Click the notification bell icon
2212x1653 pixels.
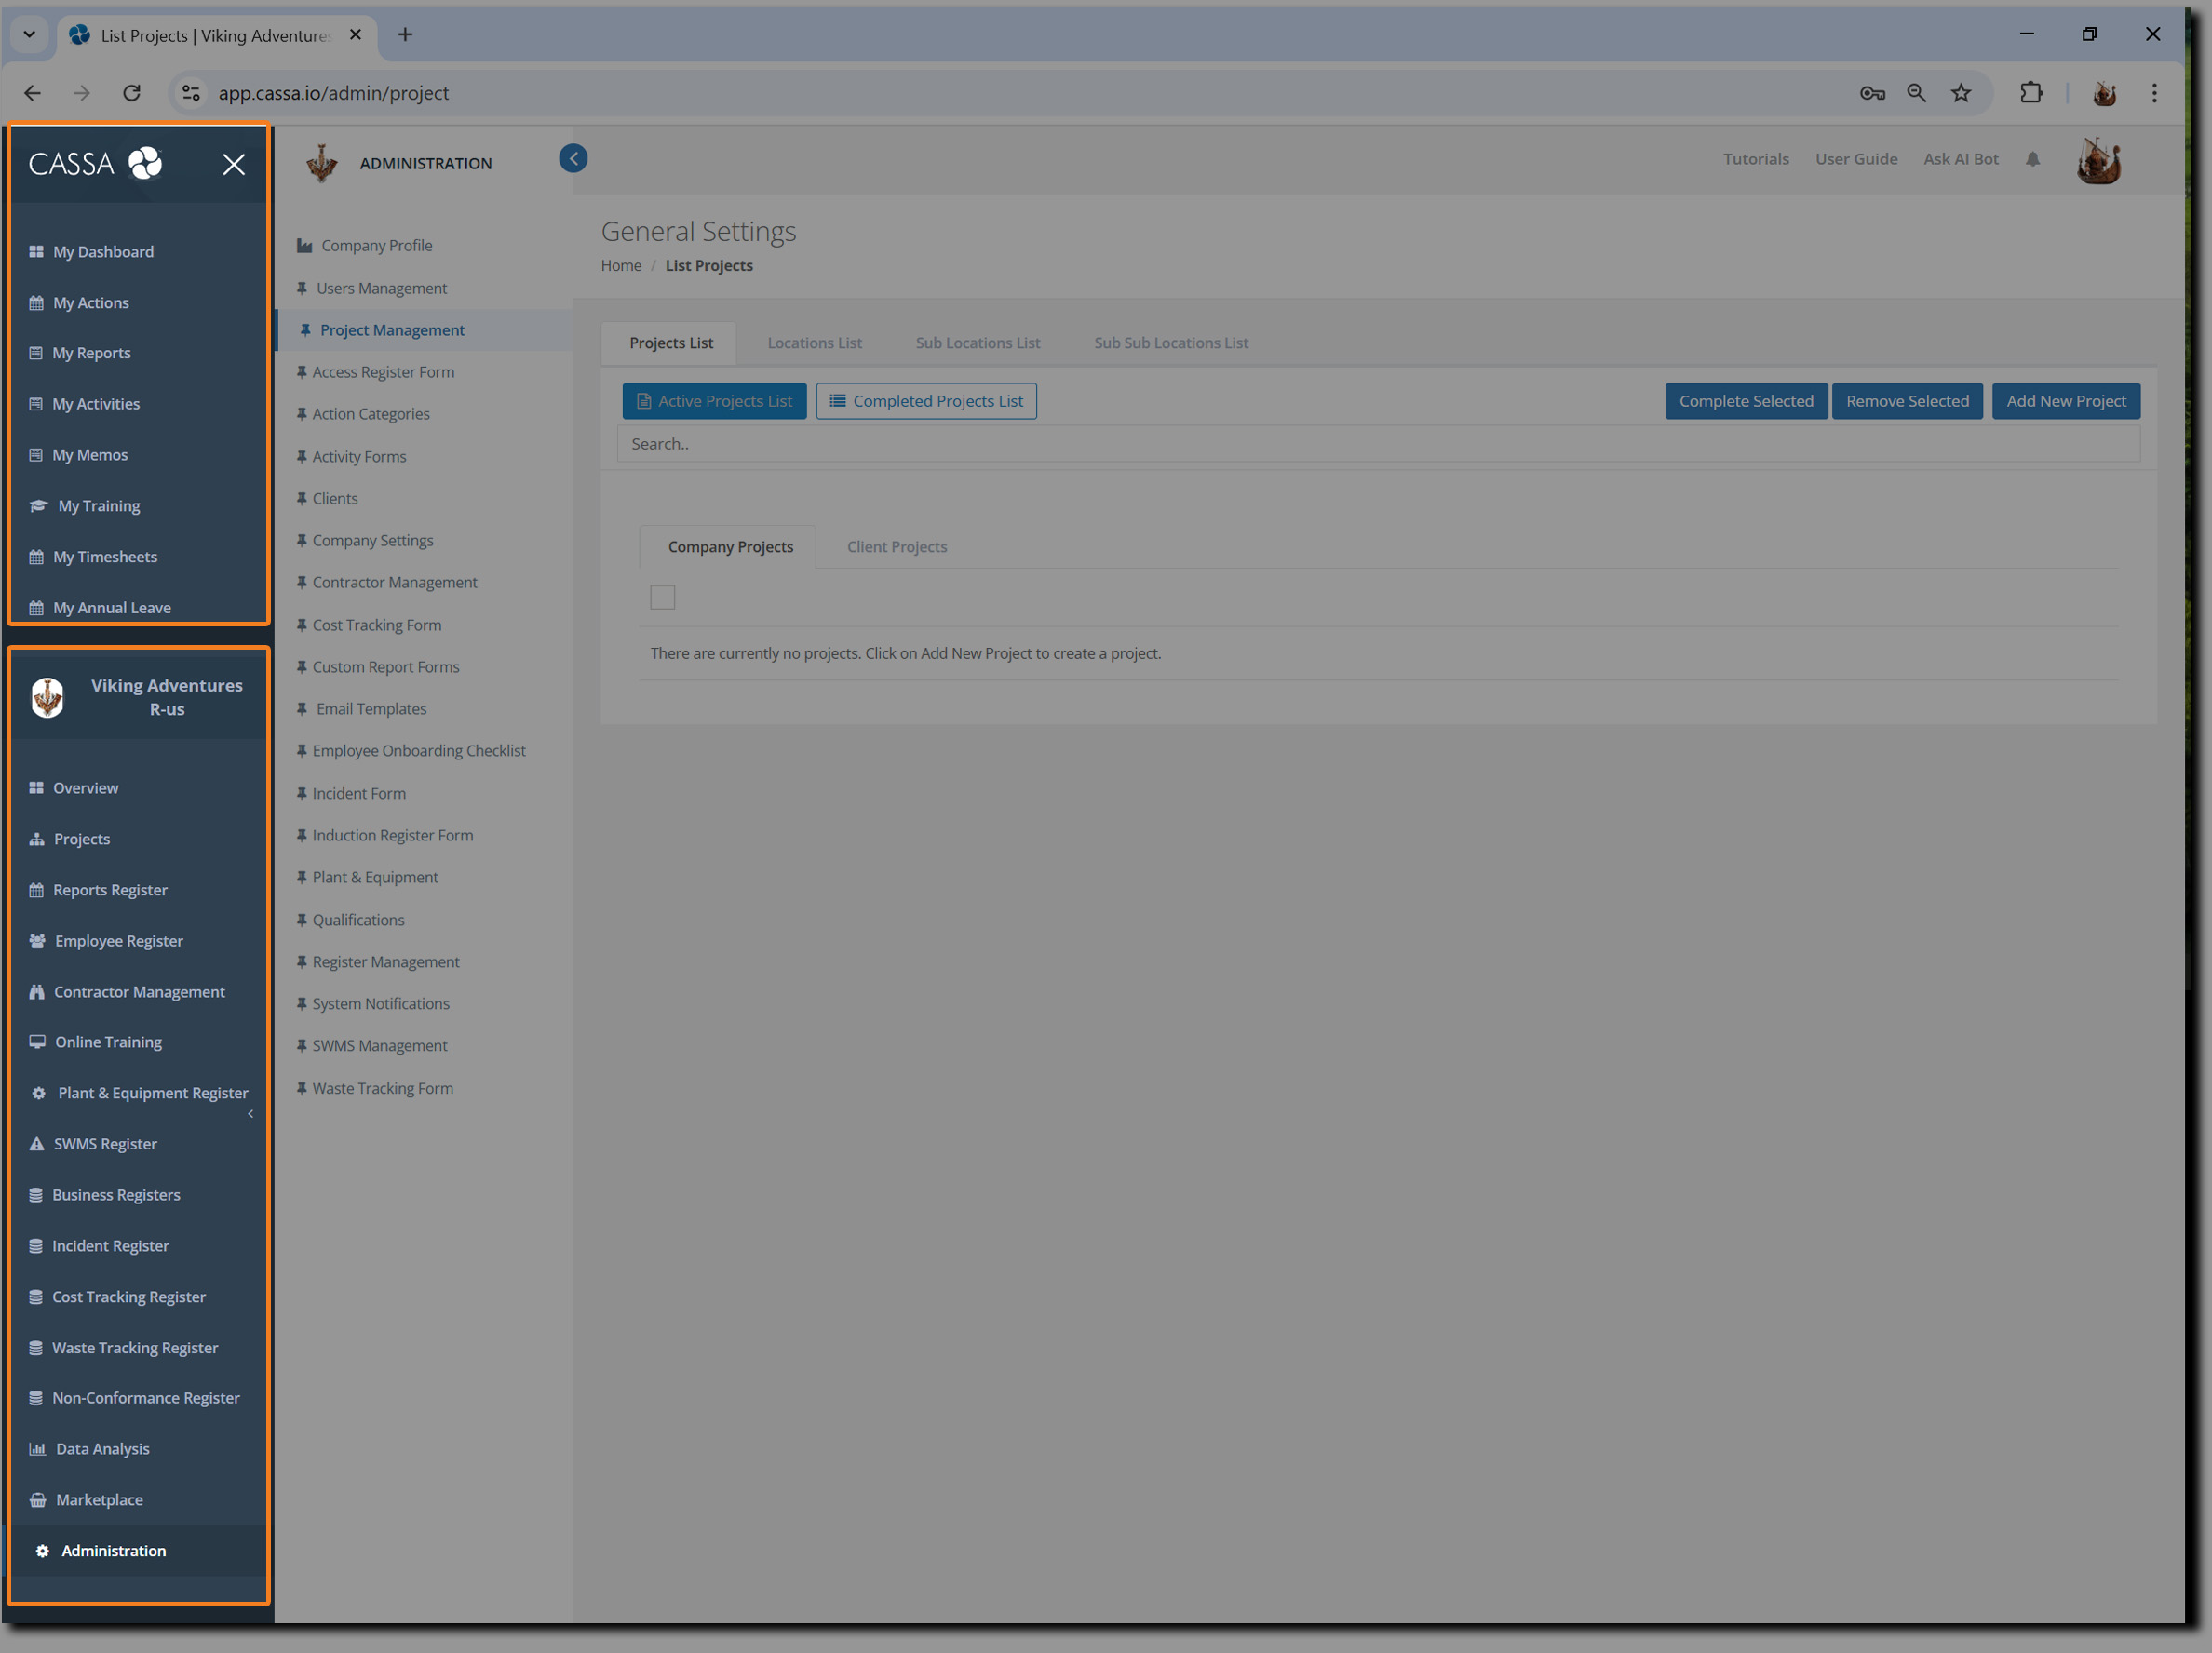(x=2032, y=159)
